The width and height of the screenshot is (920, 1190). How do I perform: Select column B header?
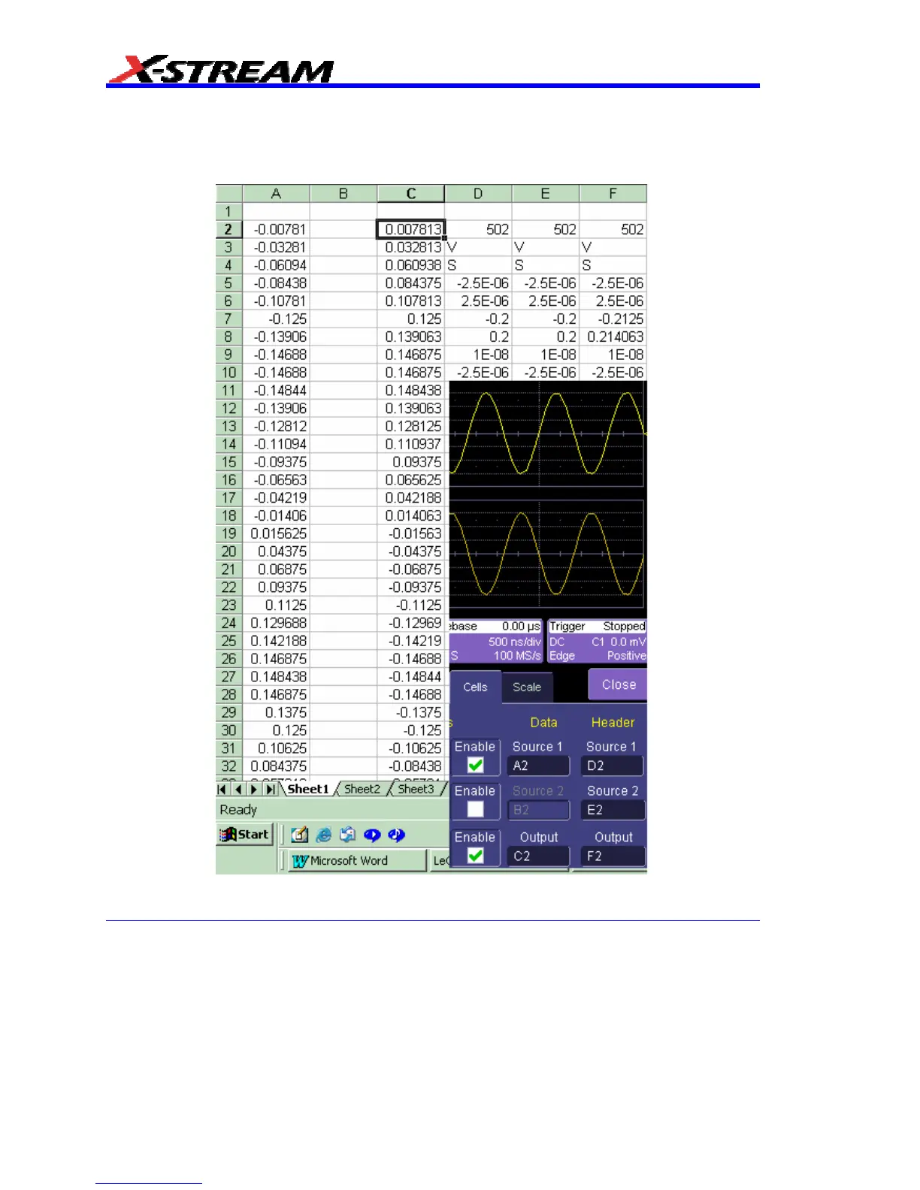tap(343, 194)
